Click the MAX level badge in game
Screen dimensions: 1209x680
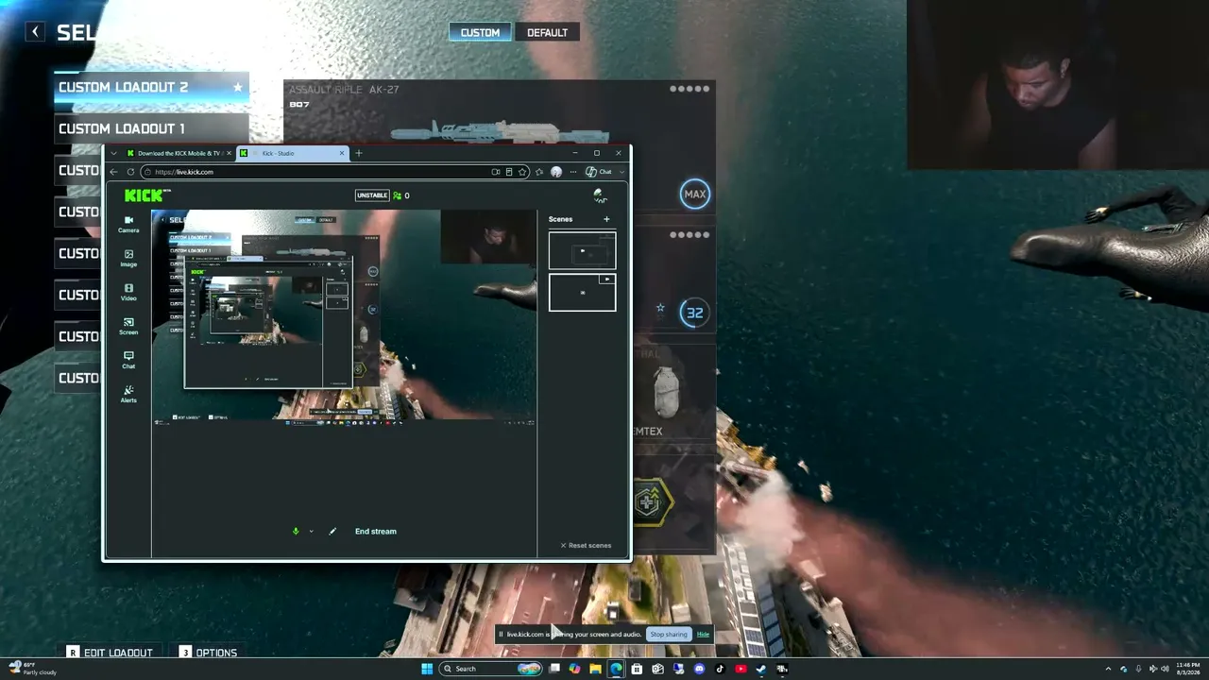(x=695, y=195)
